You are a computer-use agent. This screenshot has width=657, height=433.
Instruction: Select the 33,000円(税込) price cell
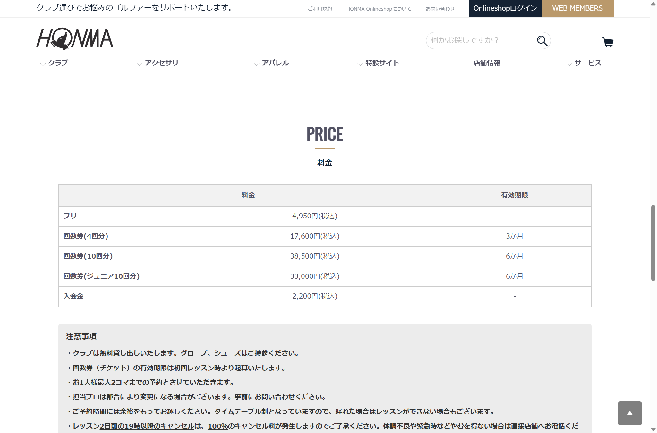[x=315, y=276]
